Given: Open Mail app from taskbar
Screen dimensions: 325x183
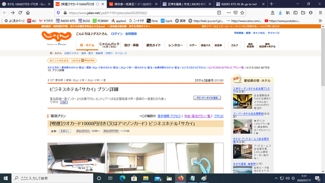Looking at the screenshot, I should 158,178.
